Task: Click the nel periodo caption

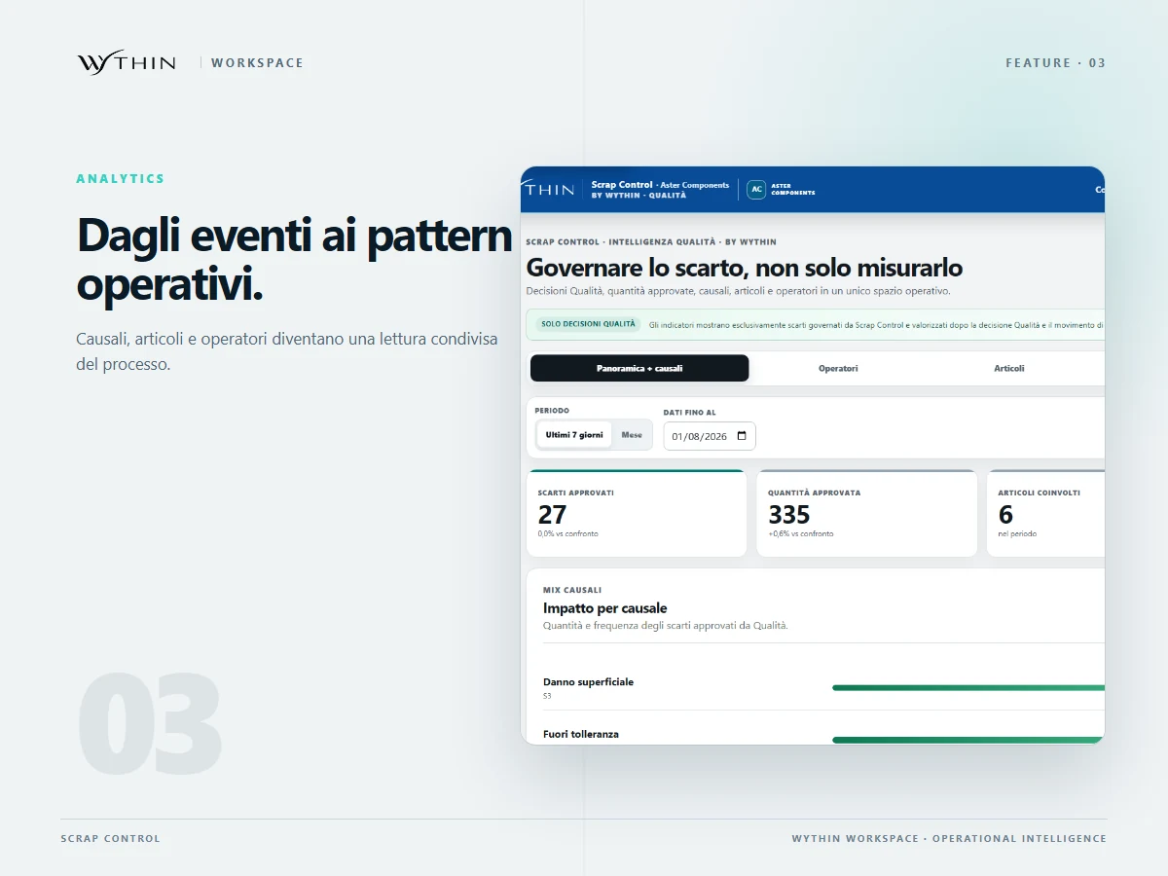Action: pos(1017,534)
